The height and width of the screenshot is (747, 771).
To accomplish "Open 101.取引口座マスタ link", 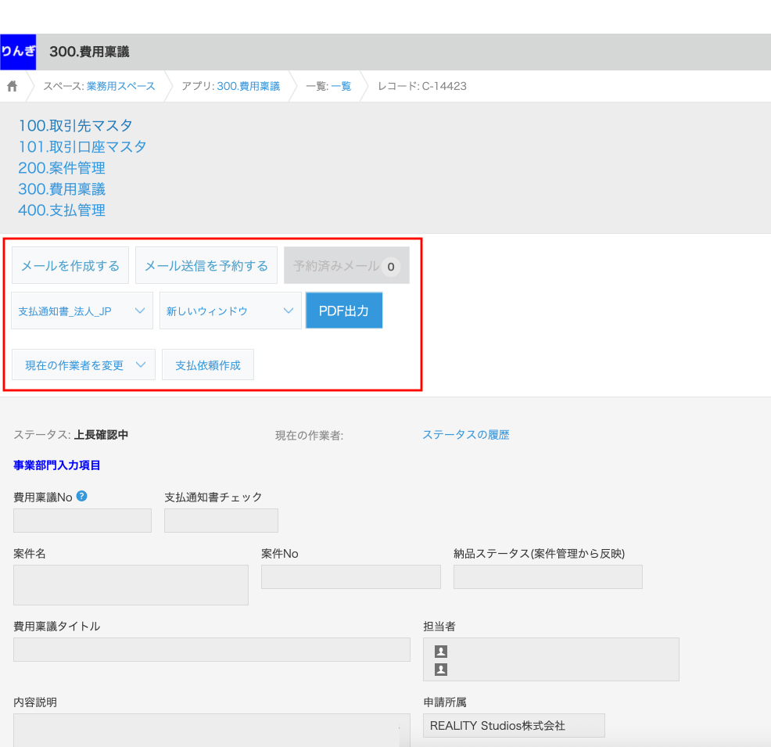I will click(x=82, y=146).
